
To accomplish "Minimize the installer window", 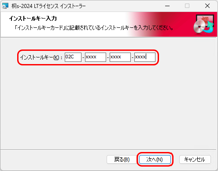I will (167, 6).
